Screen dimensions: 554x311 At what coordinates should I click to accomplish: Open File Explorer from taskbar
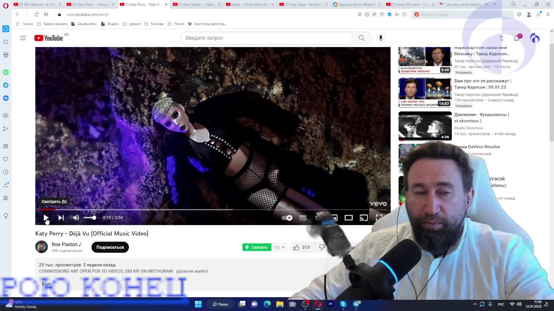pos(280,304)
